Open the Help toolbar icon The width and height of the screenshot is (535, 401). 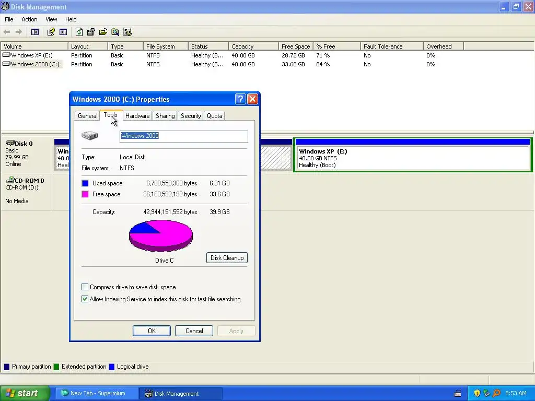coord(51,32)
